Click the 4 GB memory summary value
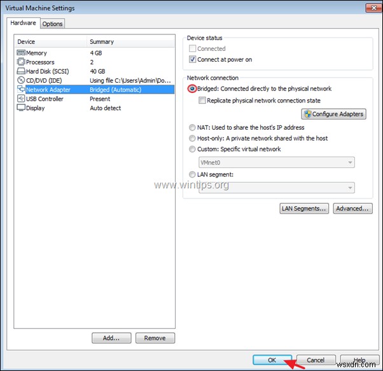 pyautogui.click(x=96, y=53)
